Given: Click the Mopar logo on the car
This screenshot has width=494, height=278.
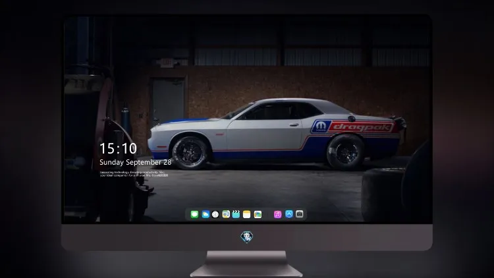Looking at the screenshot, I should click(321, 126).
